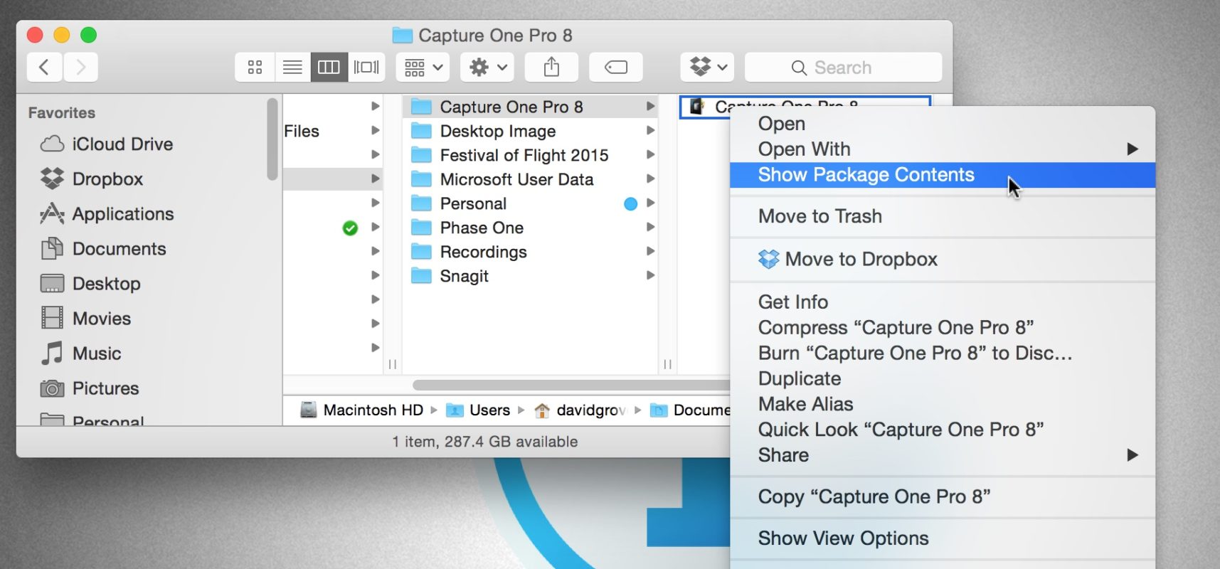Expand the Open With submenu
Screen dimensions: 1220x569
(804, 149)
